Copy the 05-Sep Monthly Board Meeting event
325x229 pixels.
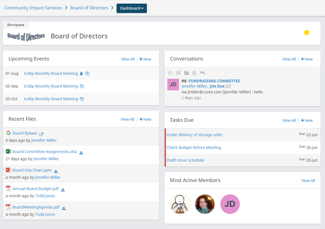(82, 86)
